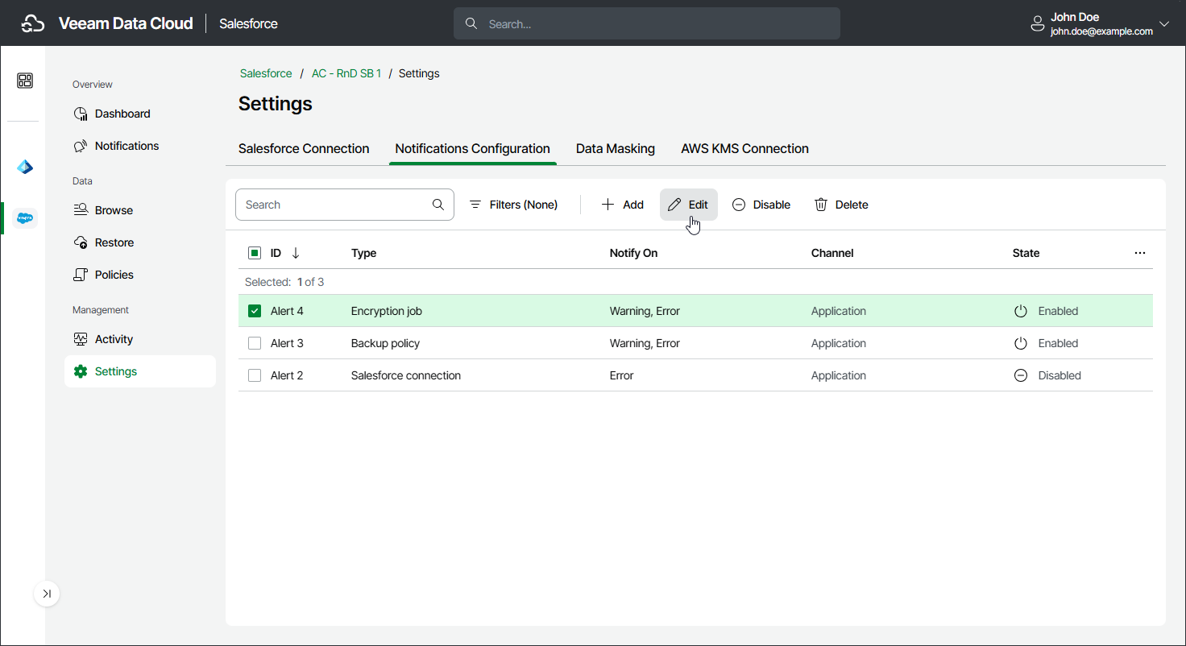Click the Salesforce connection type cell
Screen dimensions: 1186x646
406,375
